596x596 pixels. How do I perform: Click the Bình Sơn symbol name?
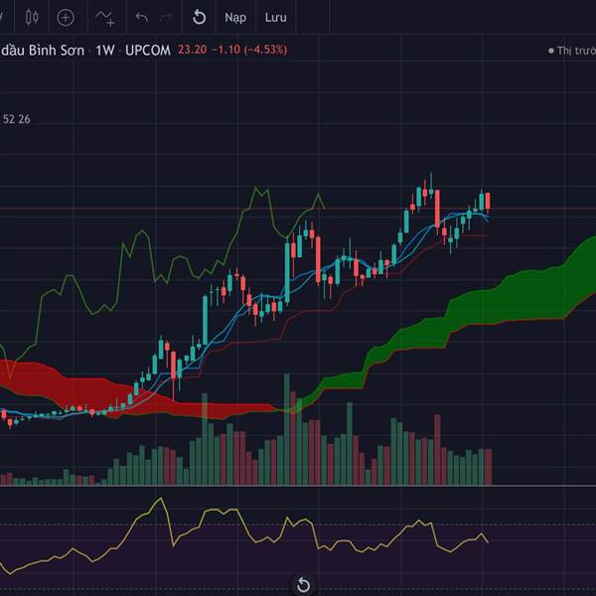tap(57, 51)
